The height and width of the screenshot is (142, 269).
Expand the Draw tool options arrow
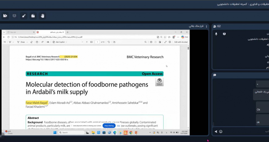[x=27, y=42]
